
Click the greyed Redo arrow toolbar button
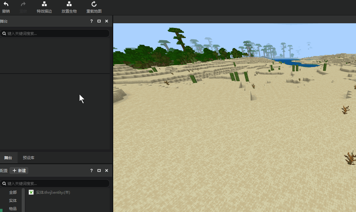click(x=23, y=7)
